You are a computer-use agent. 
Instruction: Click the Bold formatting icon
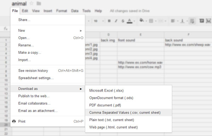coord(109,21)
